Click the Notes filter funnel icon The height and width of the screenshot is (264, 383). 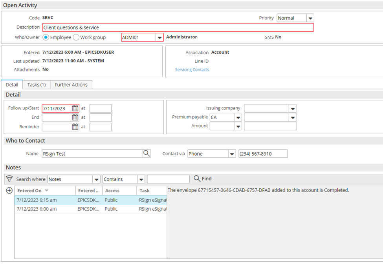point(9,179)
